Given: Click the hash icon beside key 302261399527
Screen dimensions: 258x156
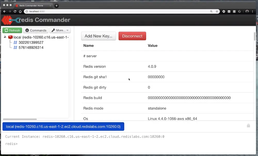Looking at the screenshot, I should [15, 42].
